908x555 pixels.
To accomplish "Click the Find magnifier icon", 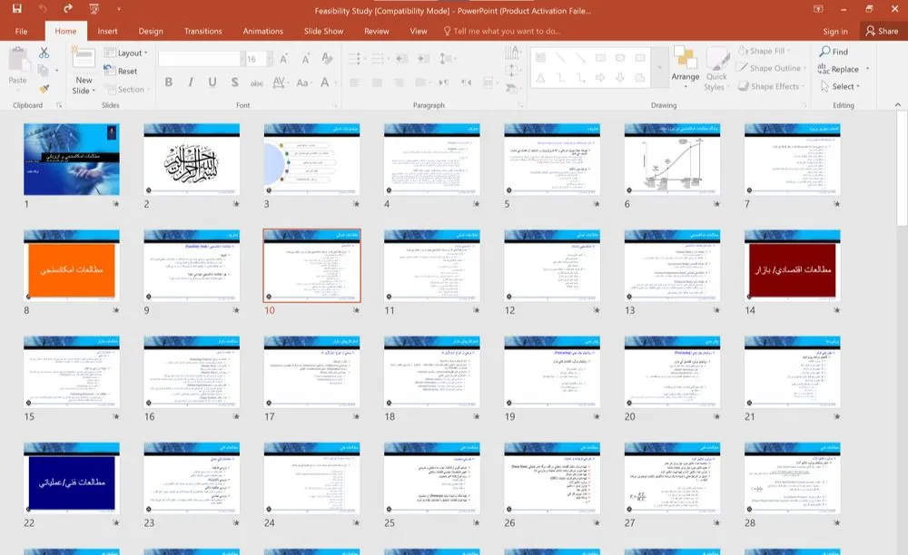I will (x=824, y=52).
